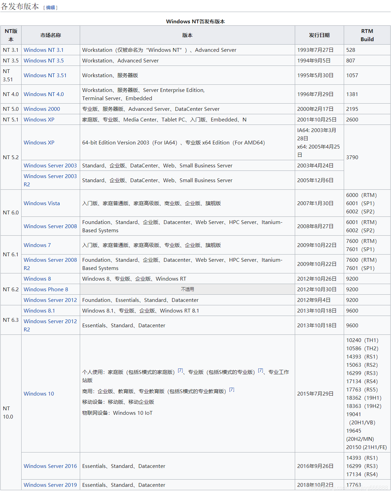Open the Windows 8.1 link
Viewport: 391px width, 494px height.
click(39, 310)
